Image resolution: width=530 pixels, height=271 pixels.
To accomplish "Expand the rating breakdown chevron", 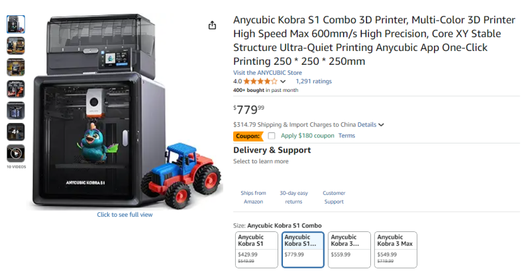I will [283, 81].
